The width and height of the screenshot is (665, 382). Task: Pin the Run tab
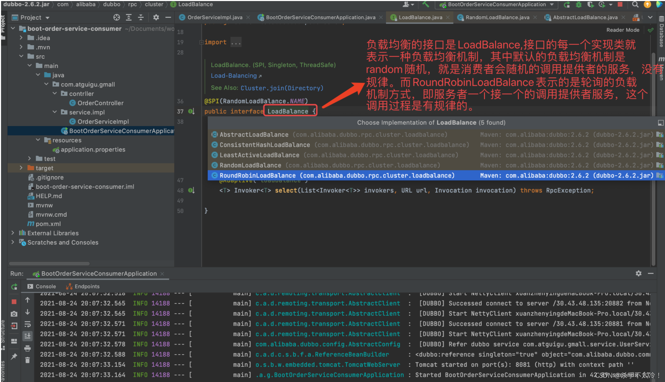[x=14, y=356]
